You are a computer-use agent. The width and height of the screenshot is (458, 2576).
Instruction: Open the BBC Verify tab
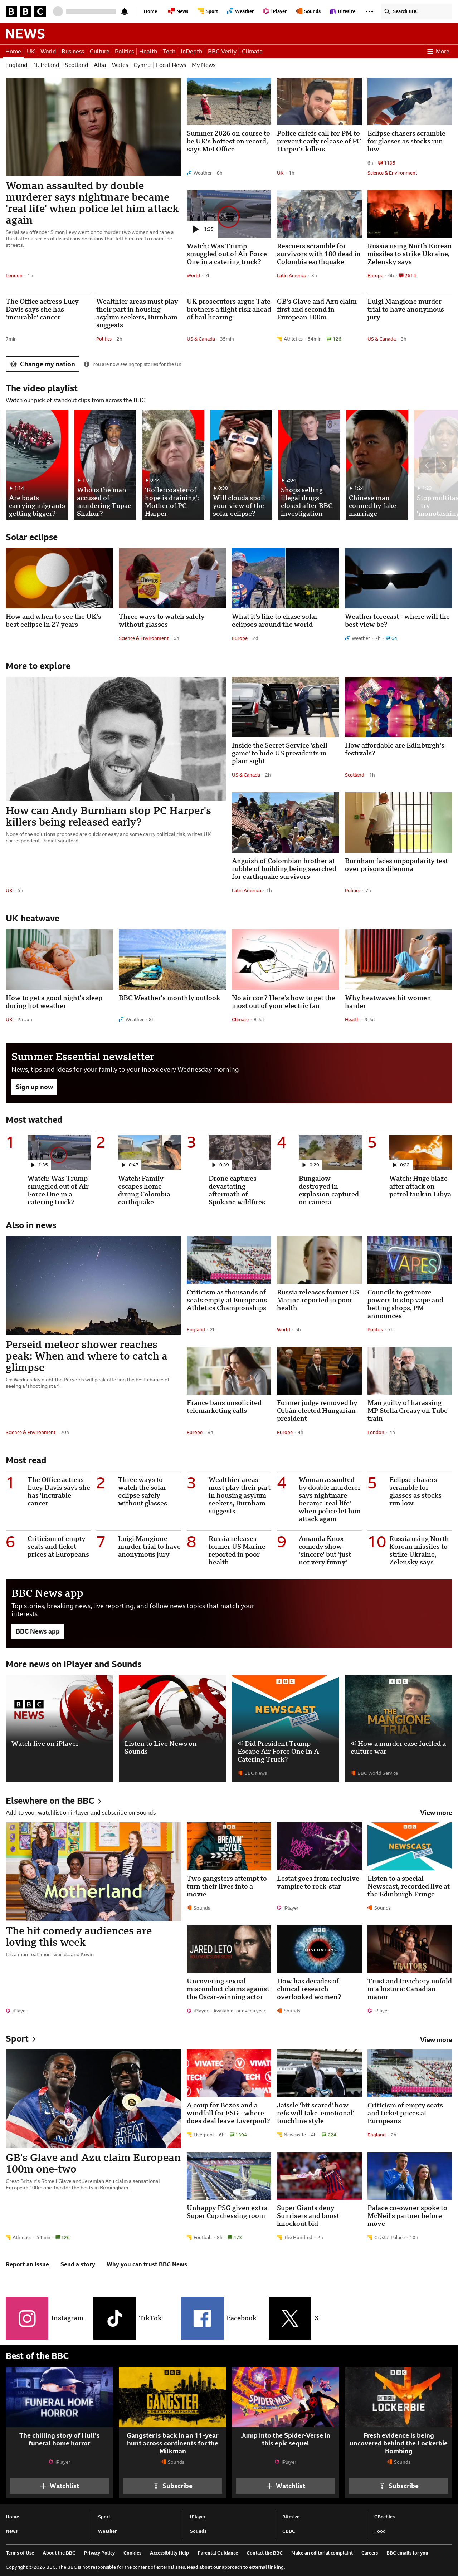point(222,51)
